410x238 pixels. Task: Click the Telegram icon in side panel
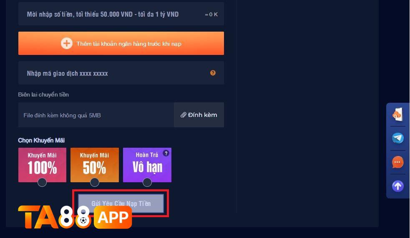pos(398,138)
